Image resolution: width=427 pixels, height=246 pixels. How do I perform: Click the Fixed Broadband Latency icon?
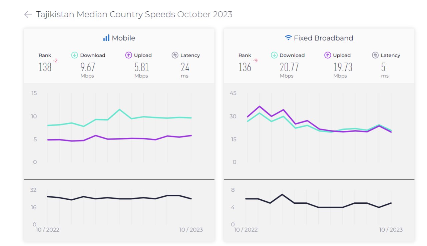click(375, 55)
